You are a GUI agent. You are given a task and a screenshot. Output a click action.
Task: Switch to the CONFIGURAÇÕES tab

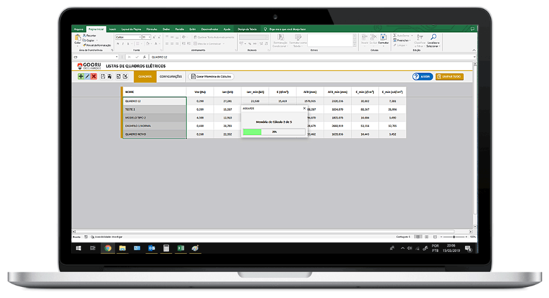click(x=171, y=77)
